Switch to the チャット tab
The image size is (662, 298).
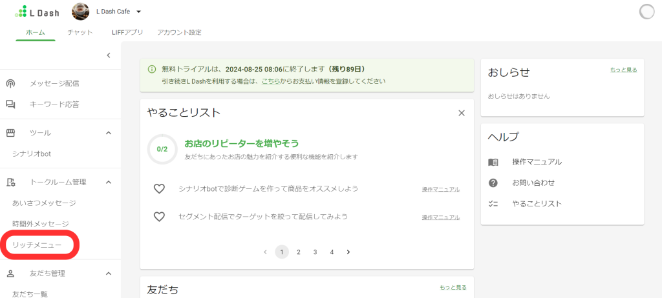[x=80, y=32]
